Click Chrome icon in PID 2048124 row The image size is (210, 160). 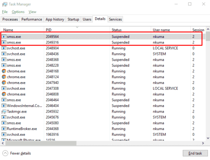[4, 77]
